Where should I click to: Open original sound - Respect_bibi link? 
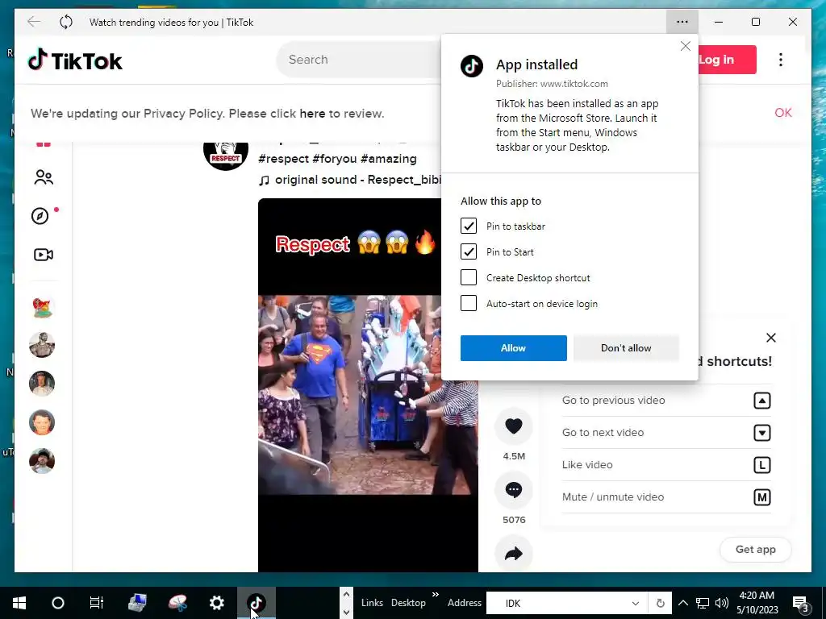click(350, 180)
